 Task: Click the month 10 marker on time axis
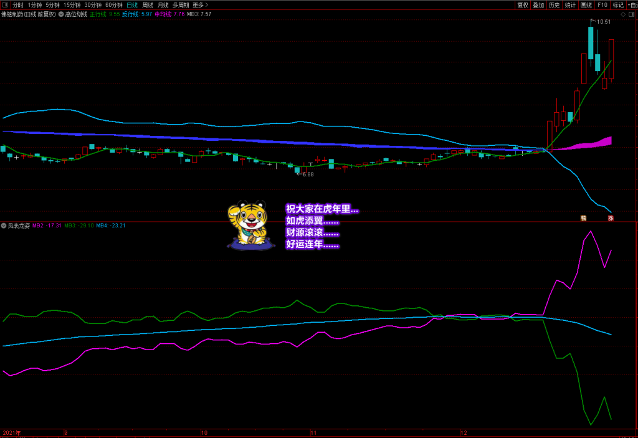(x=204, y=433)
